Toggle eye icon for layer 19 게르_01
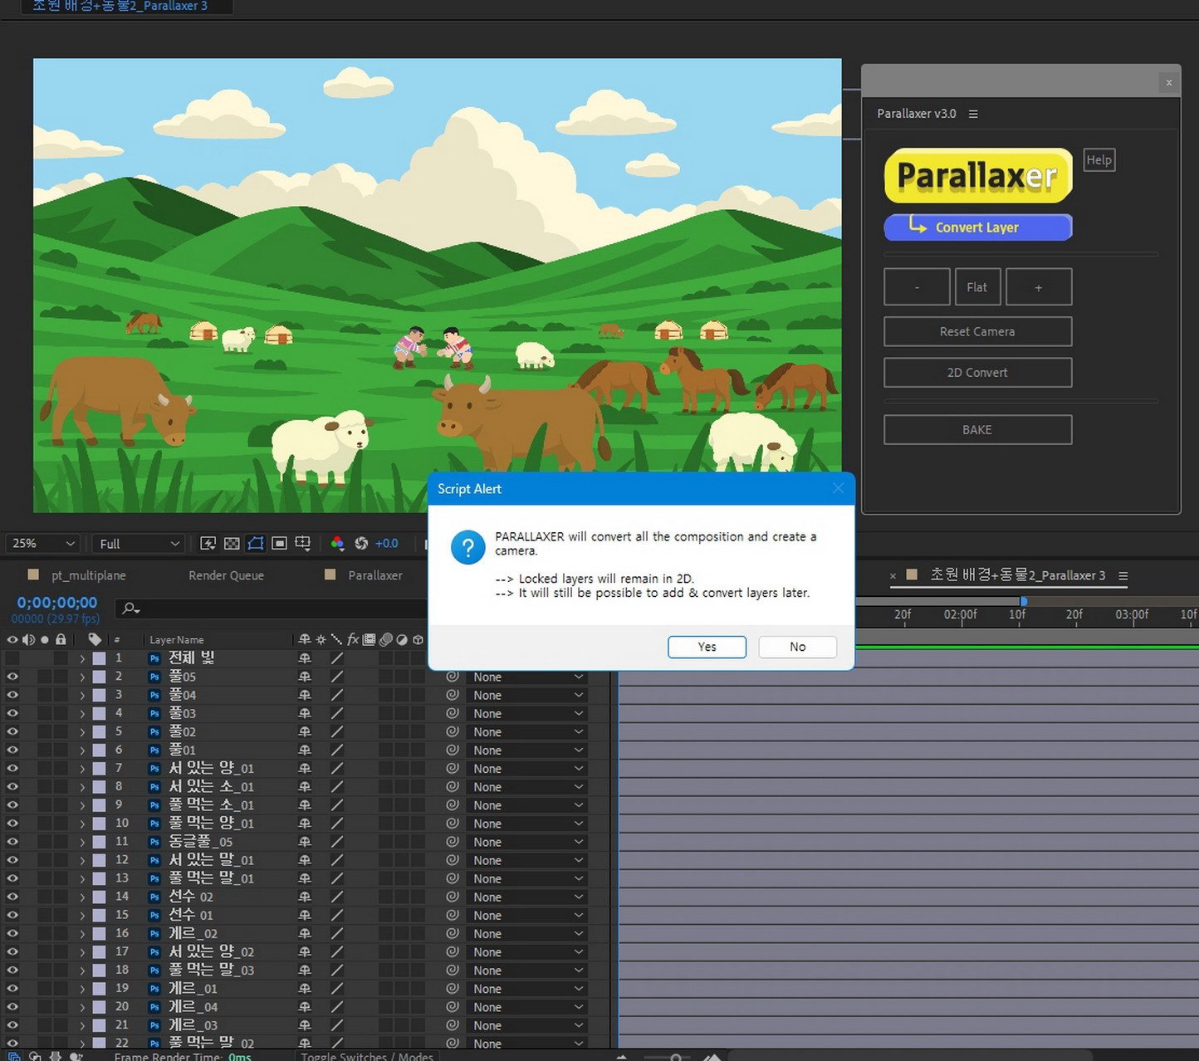Viewport: 1199px width, 1061px height. coord(12,988)
